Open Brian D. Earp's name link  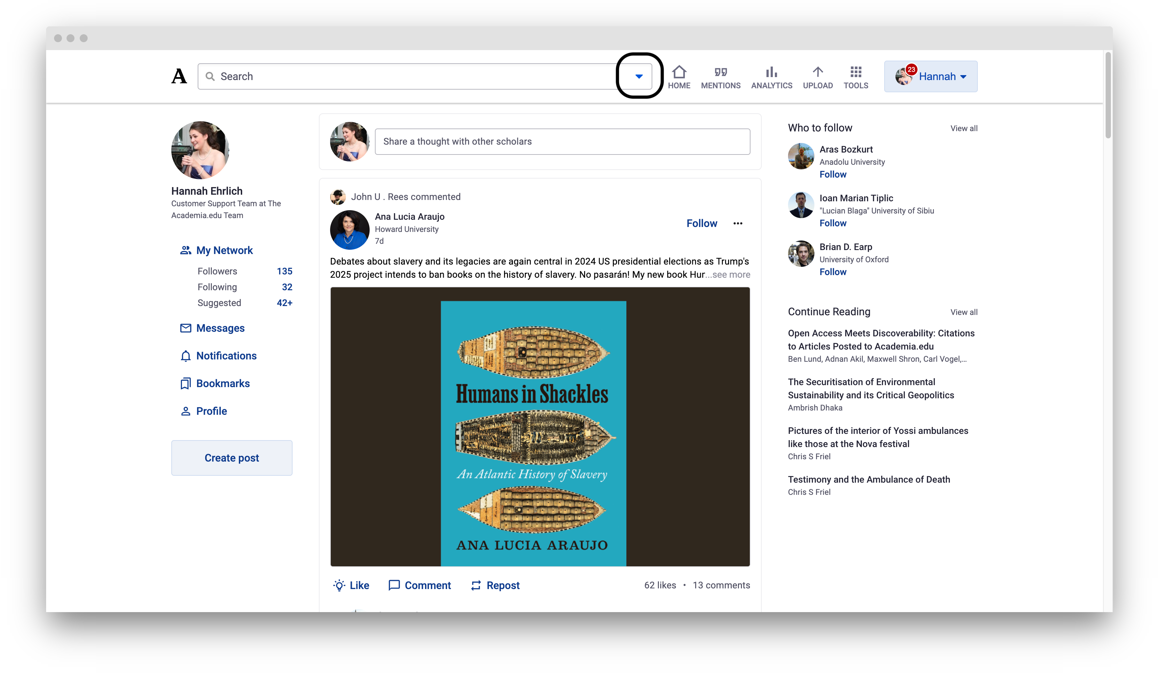[845, 247]
